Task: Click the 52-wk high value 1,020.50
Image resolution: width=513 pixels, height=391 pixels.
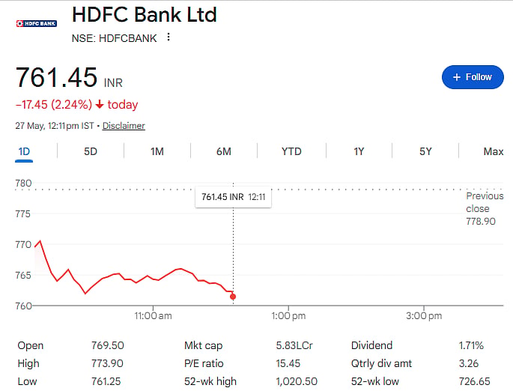Action: [297, 381]
